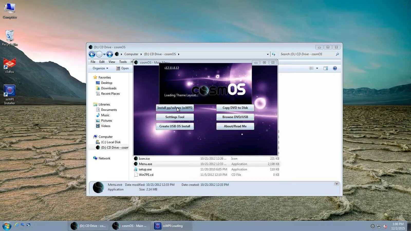
Task: Select Computer in the navigation pane
Action: click(x=103, y=137)
